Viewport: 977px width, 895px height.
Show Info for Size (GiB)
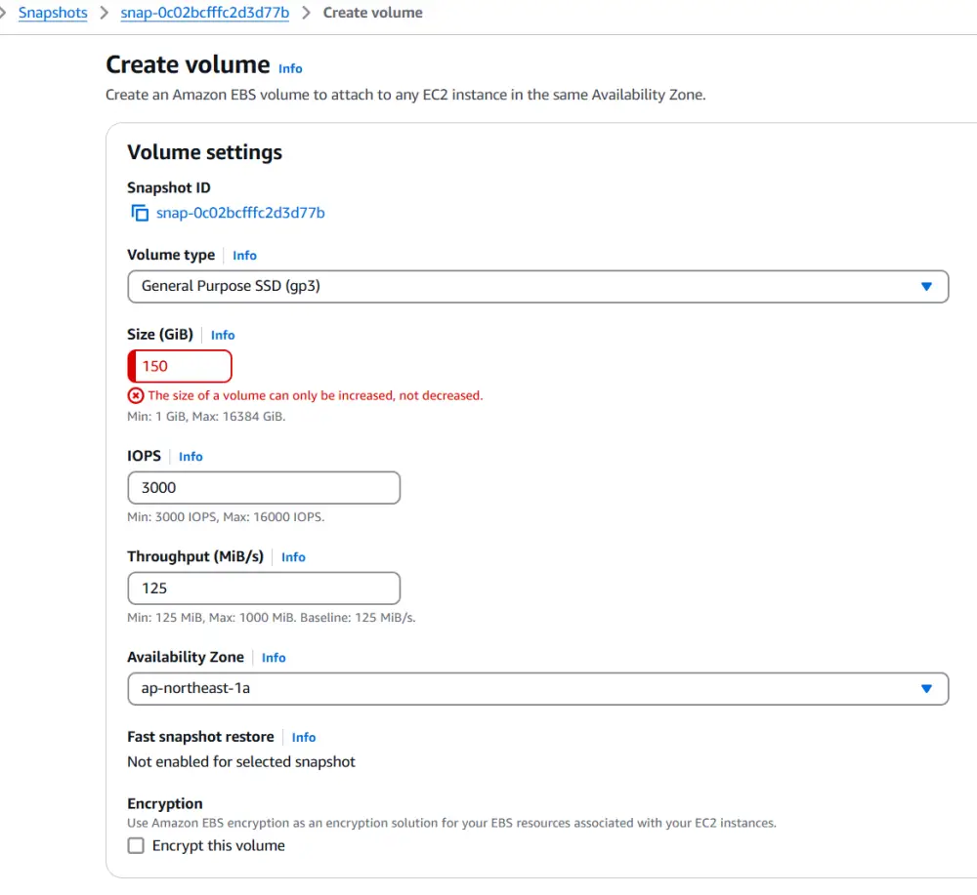coord(223,335)
